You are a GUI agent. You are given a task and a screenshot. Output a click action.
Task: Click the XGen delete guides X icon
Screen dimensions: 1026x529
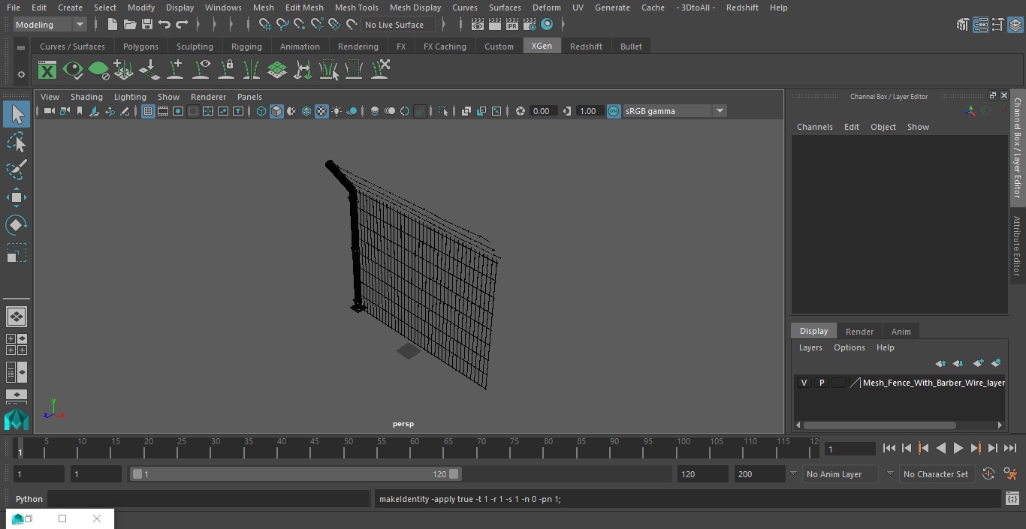click(379, 70)
